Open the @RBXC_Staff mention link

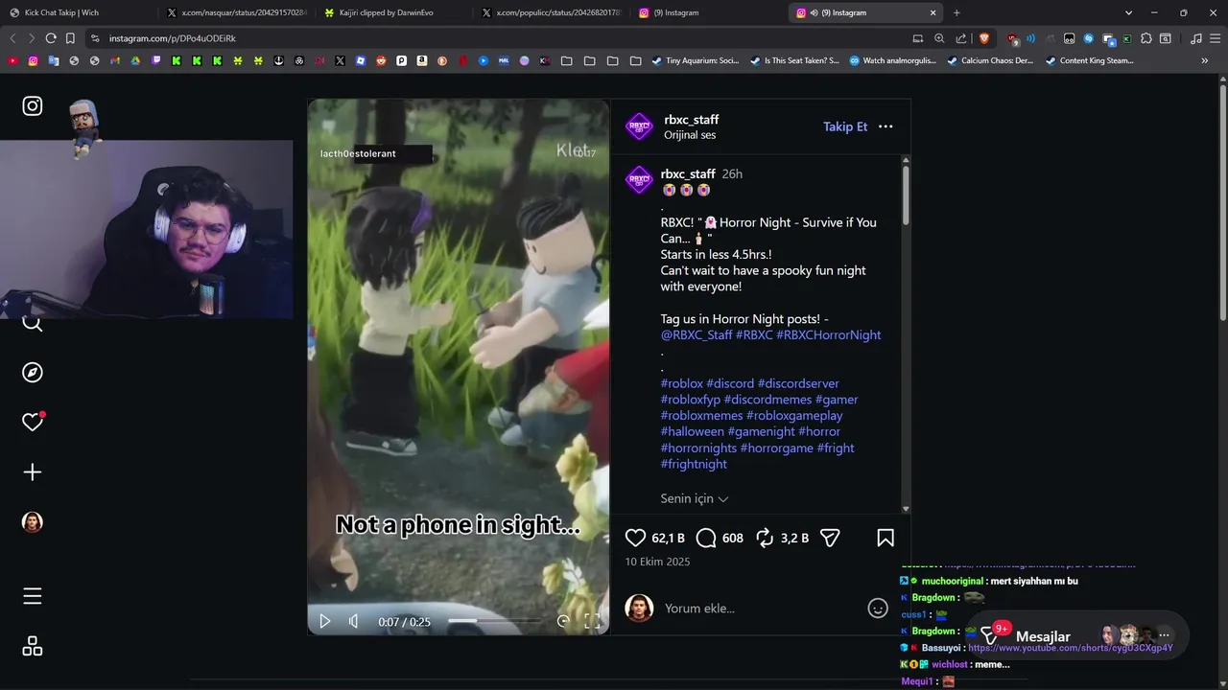coord(697,334)
